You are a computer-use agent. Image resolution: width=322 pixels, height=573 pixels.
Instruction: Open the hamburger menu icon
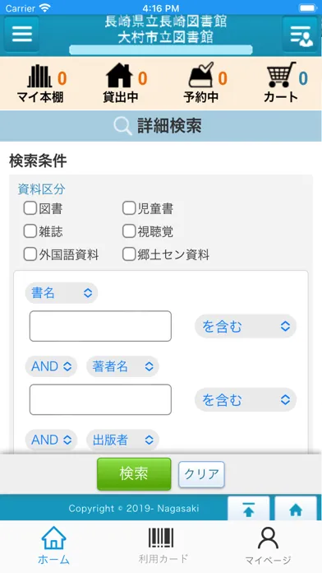pyautogui.click(x=22, y=34)
